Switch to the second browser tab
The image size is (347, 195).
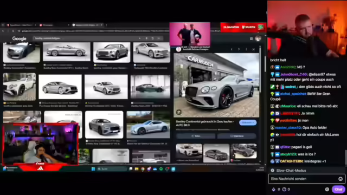(x=54, y=25)
